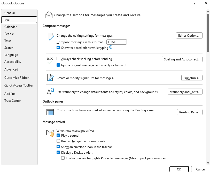The height and width of the screenshot is (172, 210).
Task: Click the abc spelling checkmark icon
Action: click(50, 60)
